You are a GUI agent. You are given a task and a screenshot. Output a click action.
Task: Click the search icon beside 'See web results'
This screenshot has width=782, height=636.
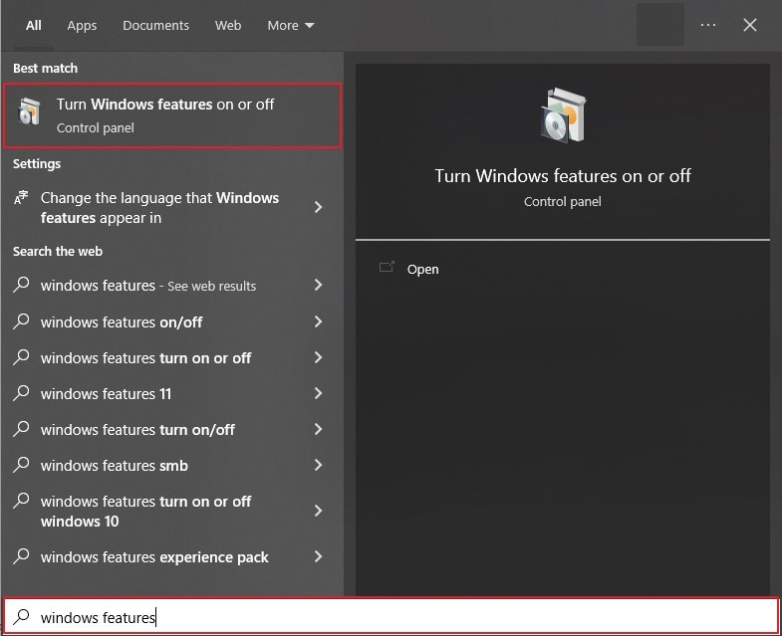21,285
